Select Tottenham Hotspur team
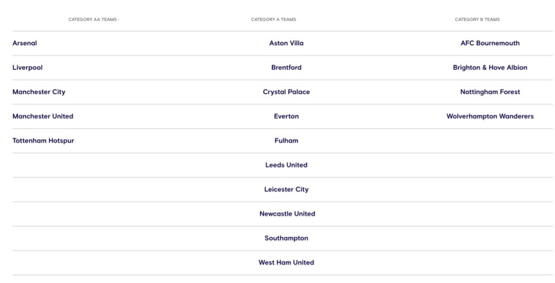This screenshot has width=555, height=283. coord(43,141)
